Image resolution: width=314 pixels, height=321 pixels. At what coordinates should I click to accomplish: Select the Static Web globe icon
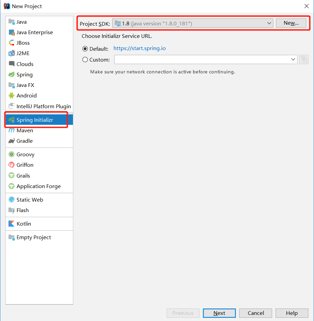coord(11,200)
